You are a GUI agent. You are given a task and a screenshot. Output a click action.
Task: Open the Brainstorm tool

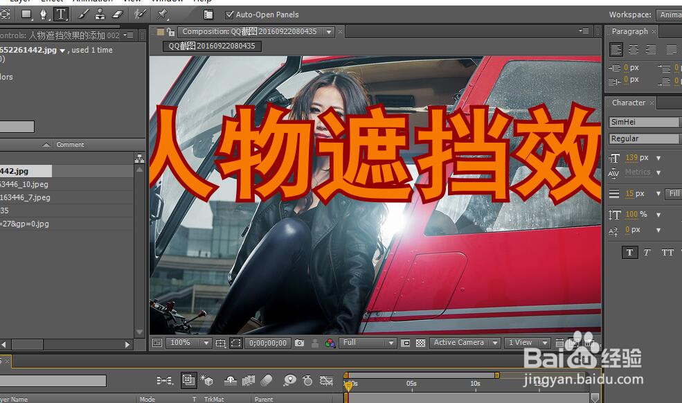(289, 380)
